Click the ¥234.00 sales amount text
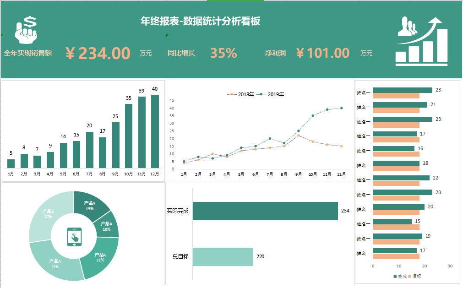The image size is (463, 288). click(98, 53)
